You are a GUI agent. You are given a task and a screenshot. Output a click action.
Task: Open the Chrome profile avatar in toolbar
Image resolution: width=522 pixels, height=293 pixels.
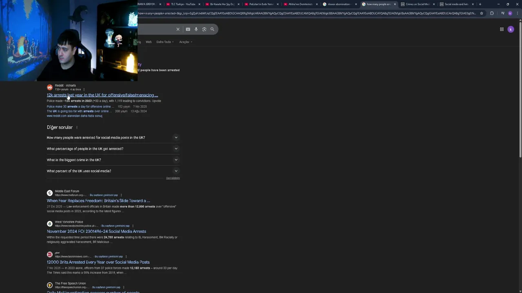point(510,13)
